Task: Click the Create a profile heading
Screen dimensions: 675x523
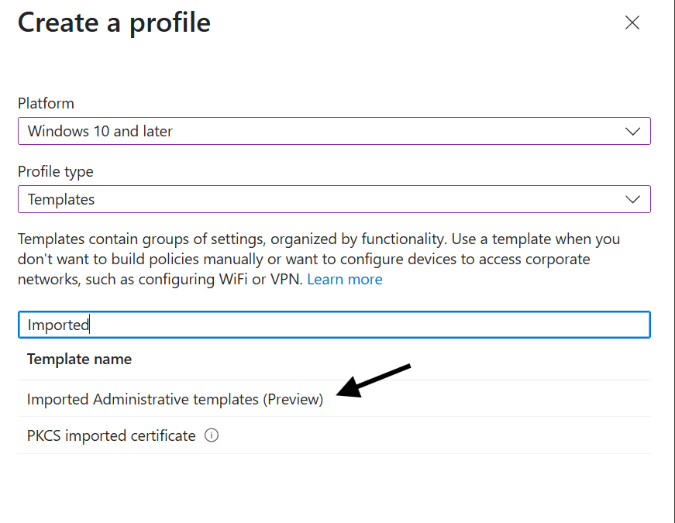Action: tap(114, 22)
